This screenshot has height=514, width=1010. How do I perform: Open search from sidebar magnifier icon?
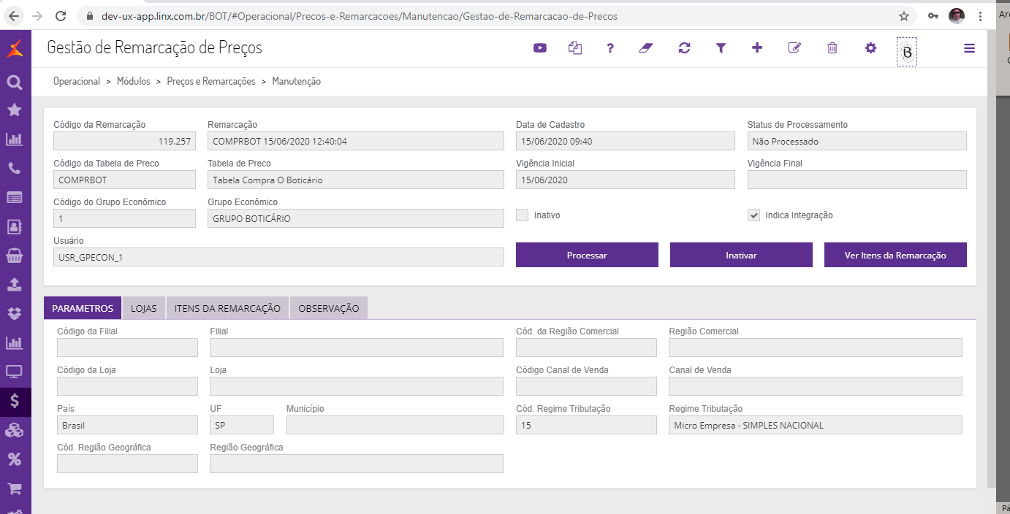pos(15,82)
